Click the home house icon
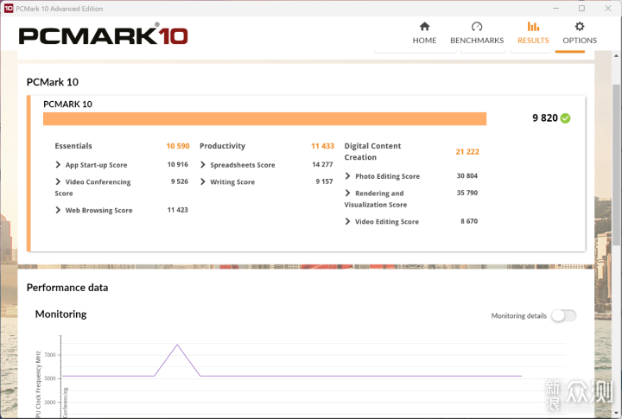Screen dimensions: 622x419 pyautogui.click(x=424, y=27)
